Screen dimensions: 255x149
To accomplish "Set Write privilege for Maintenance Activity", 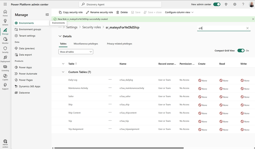I will coord(245,89).
